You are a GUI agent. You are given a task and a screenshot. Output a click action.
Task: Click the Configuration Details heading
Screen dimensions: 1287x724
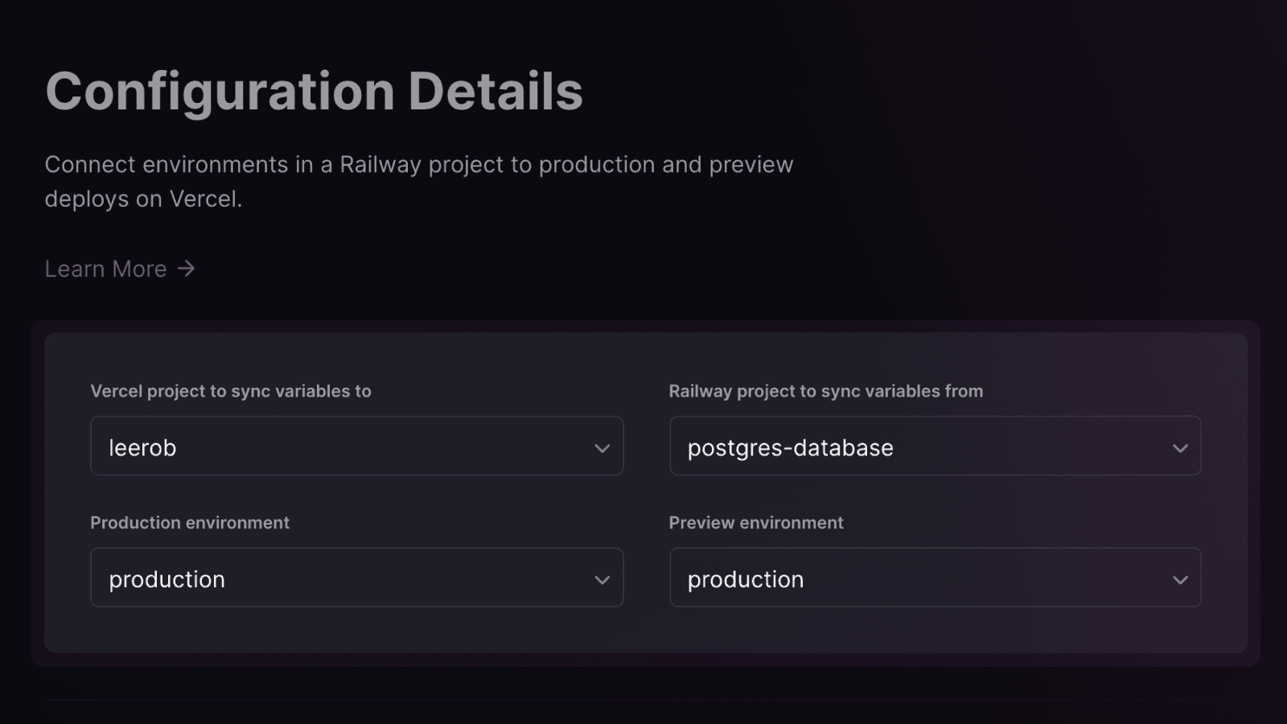[314, 91]
